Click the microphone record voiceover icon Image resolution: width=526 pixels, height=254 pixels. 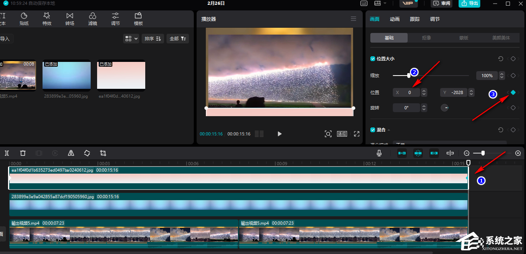click(x=379, y=153)
